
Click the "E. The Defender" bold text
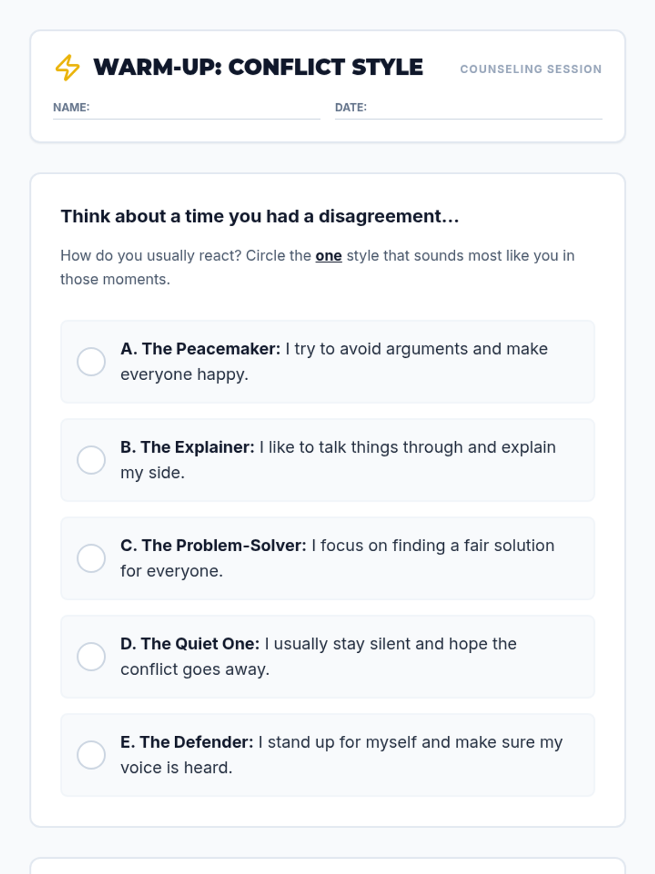[x=187, y=742]
